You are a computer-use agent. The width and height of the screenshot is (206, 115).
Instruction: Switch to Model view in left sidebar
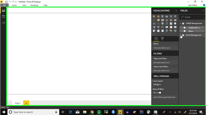point(3,23)
